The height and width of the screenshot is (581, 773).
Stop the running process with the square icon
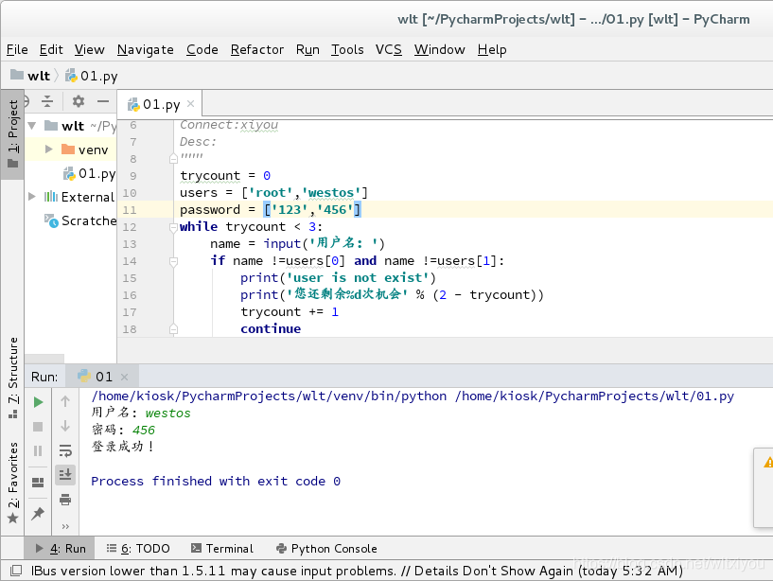[38, 427]
